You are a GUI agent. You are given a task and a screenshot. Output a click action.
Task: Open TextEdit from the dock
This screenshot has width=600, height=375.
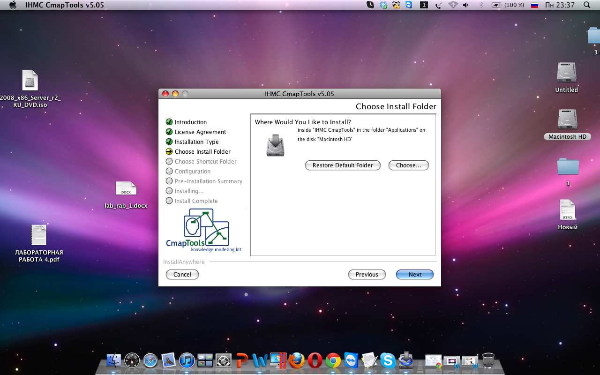click(x=369, y=360)
